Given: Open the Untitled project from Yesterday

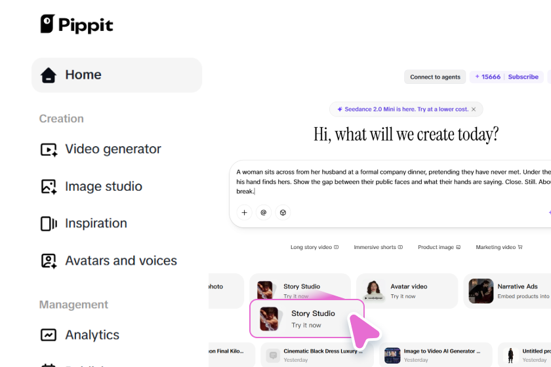Looking at the screenshot, I should [524, 355].
